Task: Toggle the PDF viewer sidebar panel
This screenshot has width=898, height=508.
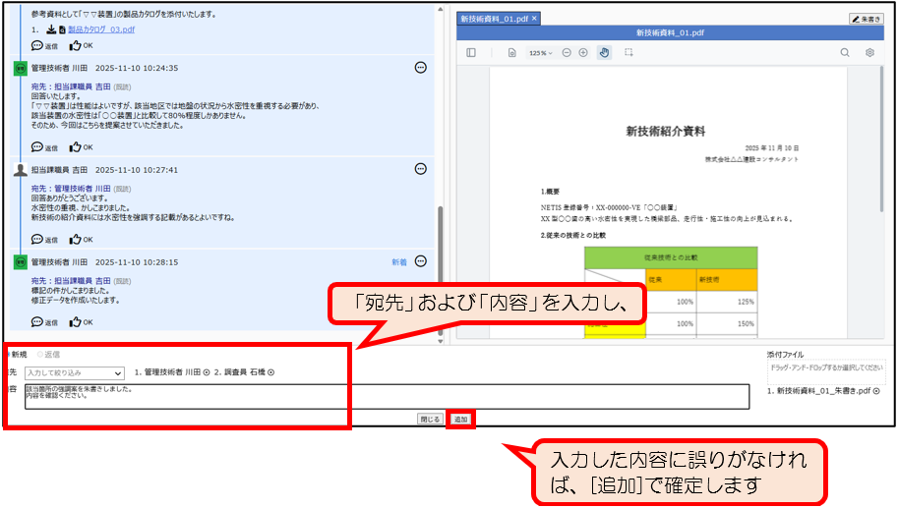Action: click(x=471, y=52)
